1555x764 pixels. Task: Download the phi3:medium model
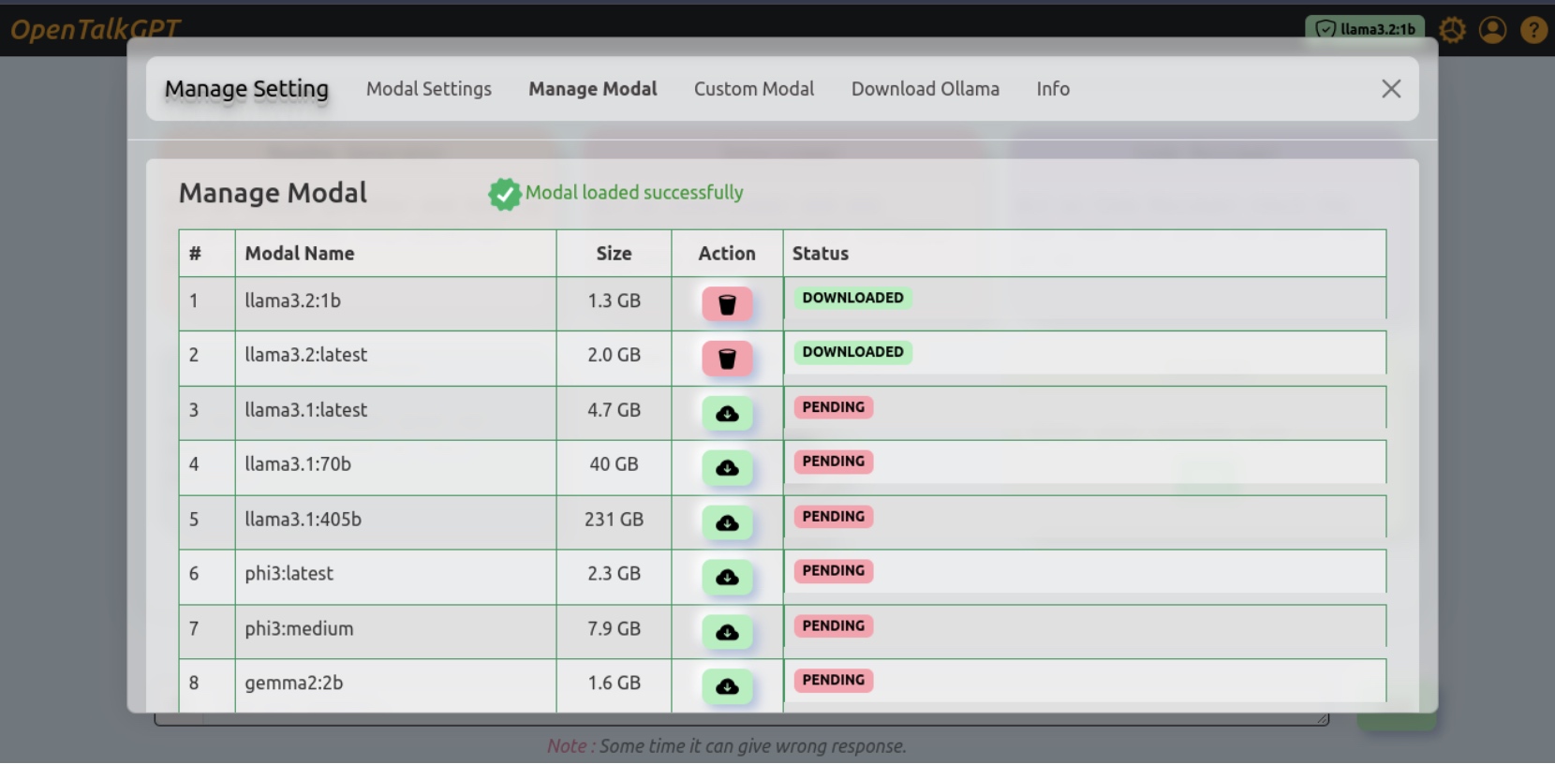click(727, 633)
